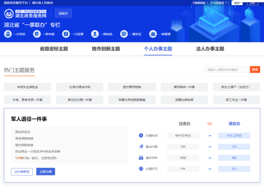Click the white 登录 button
The height and width of the screenshot is (187, 264).
click(237, 3)
